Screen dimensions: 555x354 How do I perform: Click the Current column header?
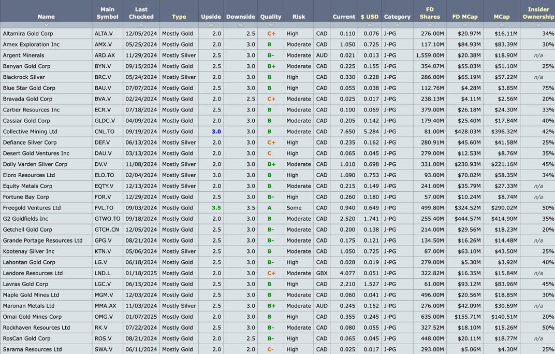[344, 17]
